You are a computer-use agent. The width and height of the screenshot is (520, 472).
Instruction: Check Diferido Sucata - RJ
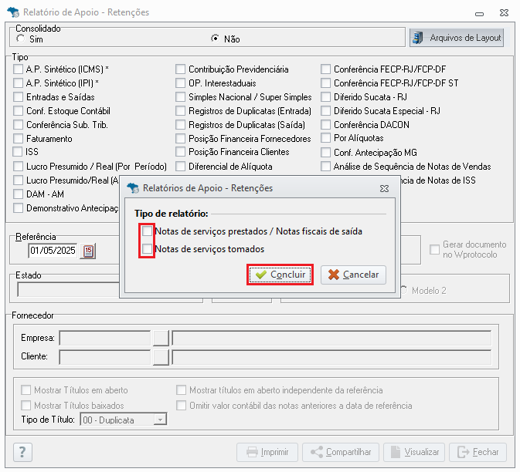tap(325, 97)
